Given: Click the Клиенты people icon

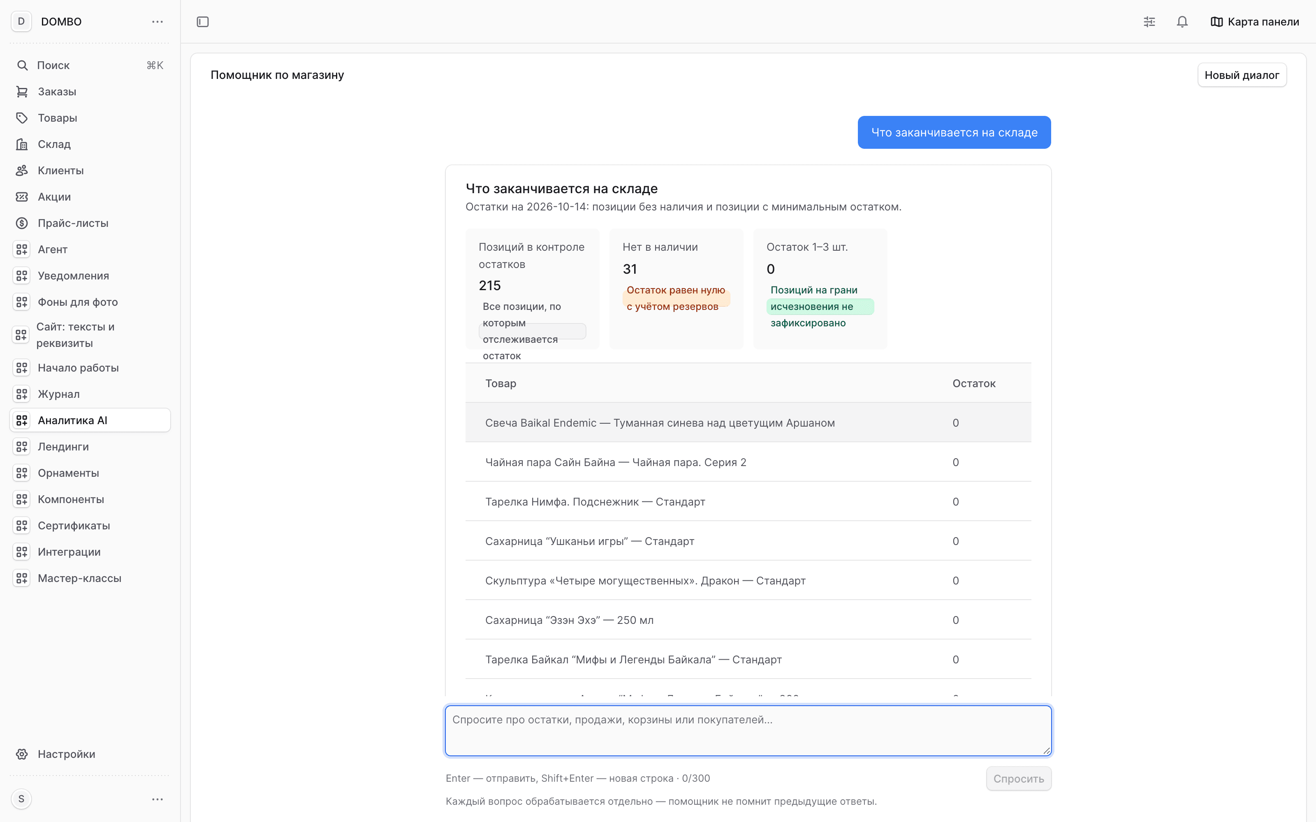Looking at the screenshot, I should pyautogui.click(x=22, y=171).
